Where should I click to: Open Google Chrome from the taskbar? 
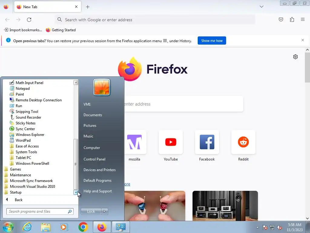pyautogui.click(x=83, y=227)
